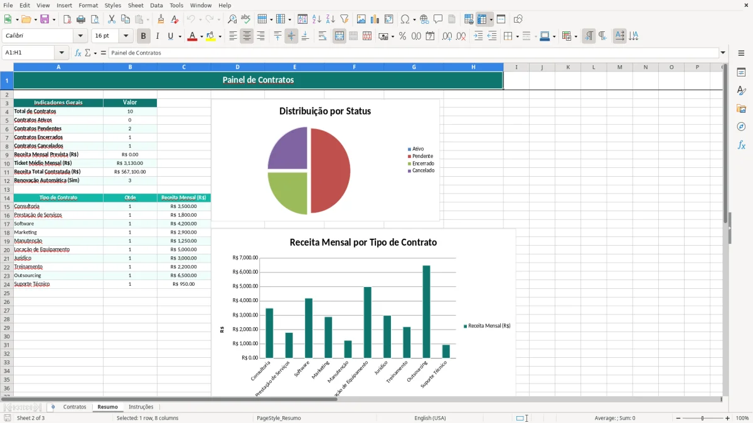Open Print Preview from the toolbar
The image size is (753, 423).
(95, 19)
